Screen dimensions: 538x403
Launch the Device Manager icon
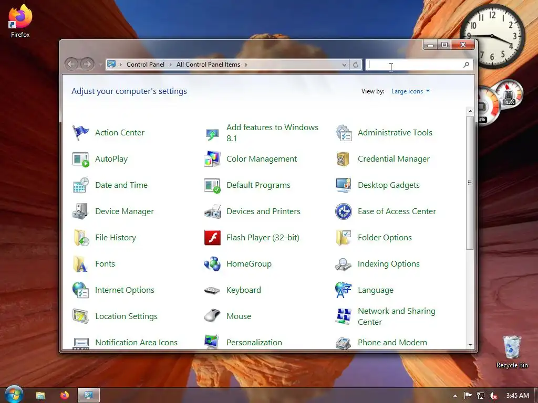tap(80, 211)
